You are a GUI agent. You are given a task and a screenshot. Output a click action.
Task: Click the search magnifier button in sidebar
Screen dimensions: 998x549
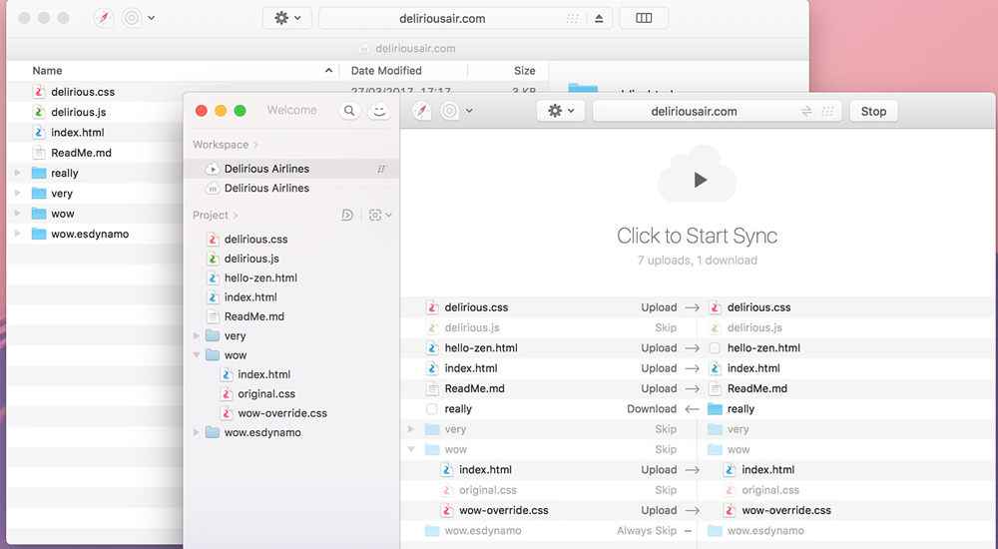pyautogui.click(x=349, y=111)
